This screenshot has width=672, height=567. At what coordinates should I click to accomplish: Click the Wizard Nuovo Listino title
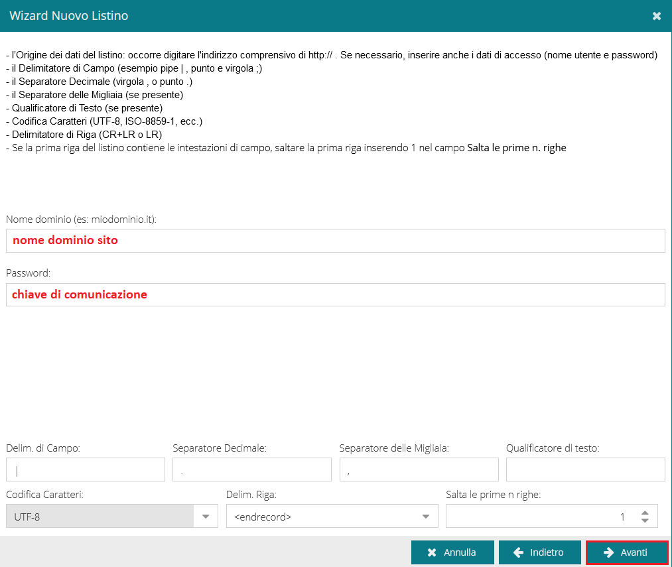point(69,16)
